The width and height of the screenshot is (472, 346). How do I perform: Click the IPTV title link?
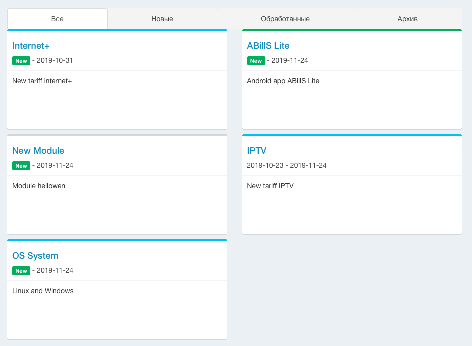point(257,151)
